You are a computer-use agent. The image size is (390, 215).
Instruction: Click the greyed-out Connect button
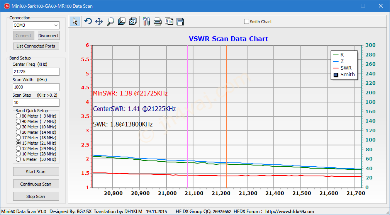24,36
